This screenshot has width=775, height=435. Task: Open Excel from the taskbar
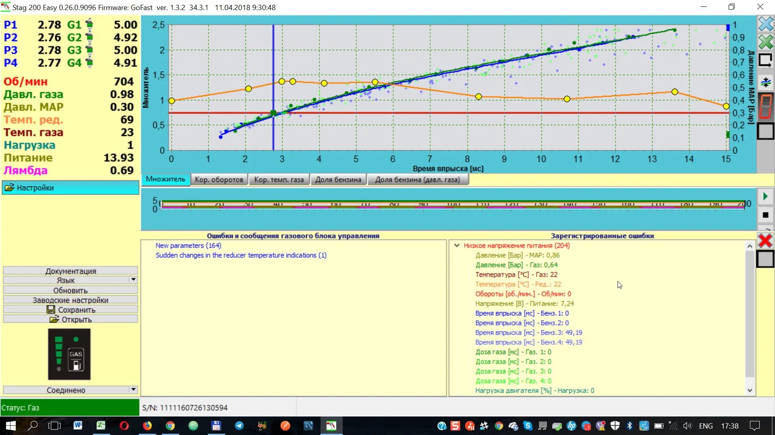pyautogui.click(x=101, y=426)
